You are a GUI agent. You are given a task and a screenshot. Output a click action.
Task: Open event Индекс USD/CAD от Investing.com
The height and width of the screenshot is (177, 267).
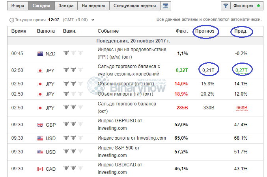click(120, 168)
